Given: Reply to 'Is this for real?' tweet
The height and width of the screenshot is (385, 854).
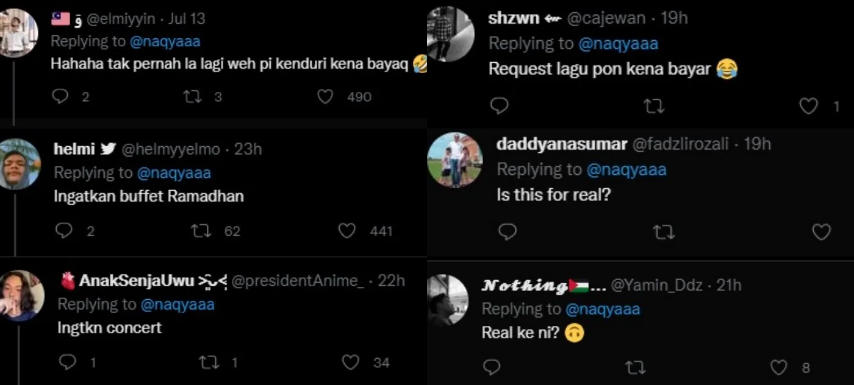Looking at the screenshot, I should coord(508,232).
